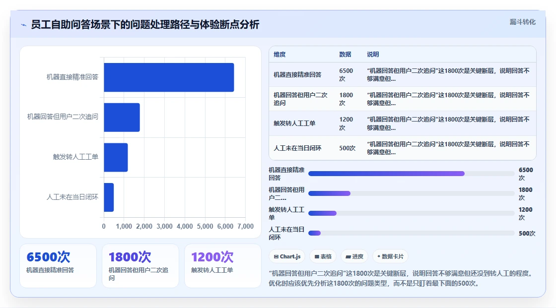The image size is (556, 308).
Task: Click the 维度 column header
Action: click(279, 54)
